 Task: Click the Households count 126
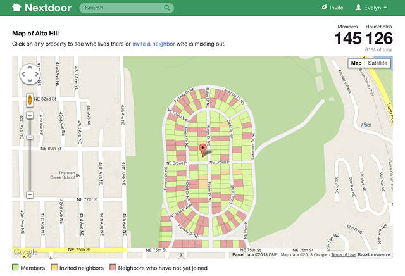point(379,39)
